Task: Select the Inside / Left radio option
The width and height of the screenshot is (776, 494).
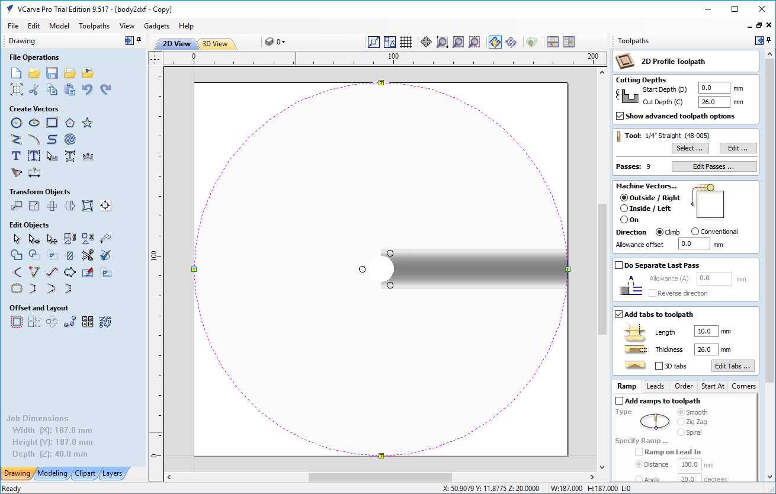Action: coord(624,208)
